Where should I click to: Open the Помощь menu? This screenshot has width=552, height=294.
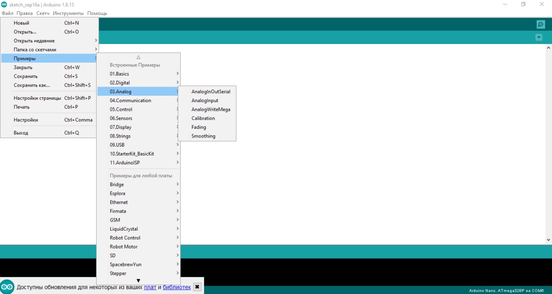pos(97,13)
